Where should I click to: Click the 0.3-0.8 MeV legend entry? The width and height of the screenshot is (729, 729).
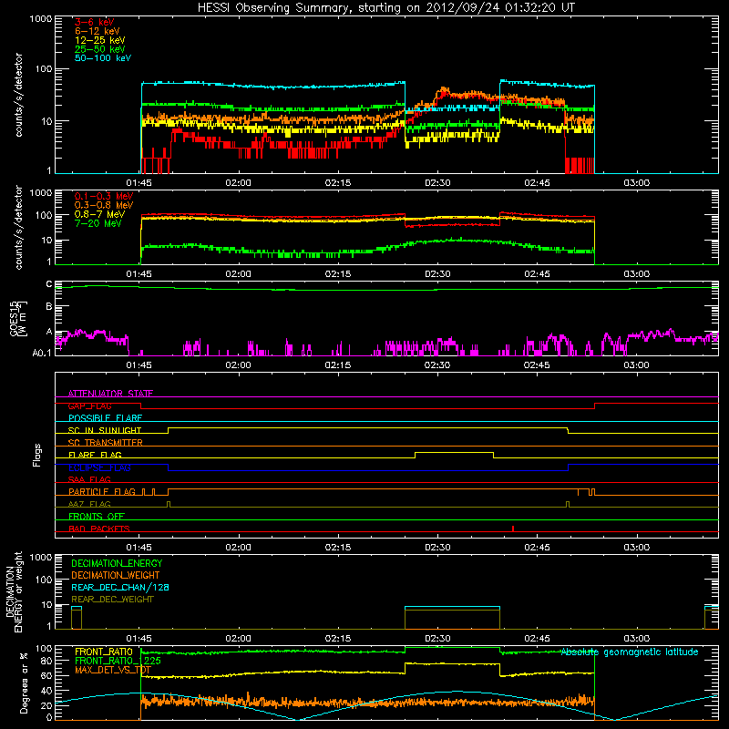104,206
